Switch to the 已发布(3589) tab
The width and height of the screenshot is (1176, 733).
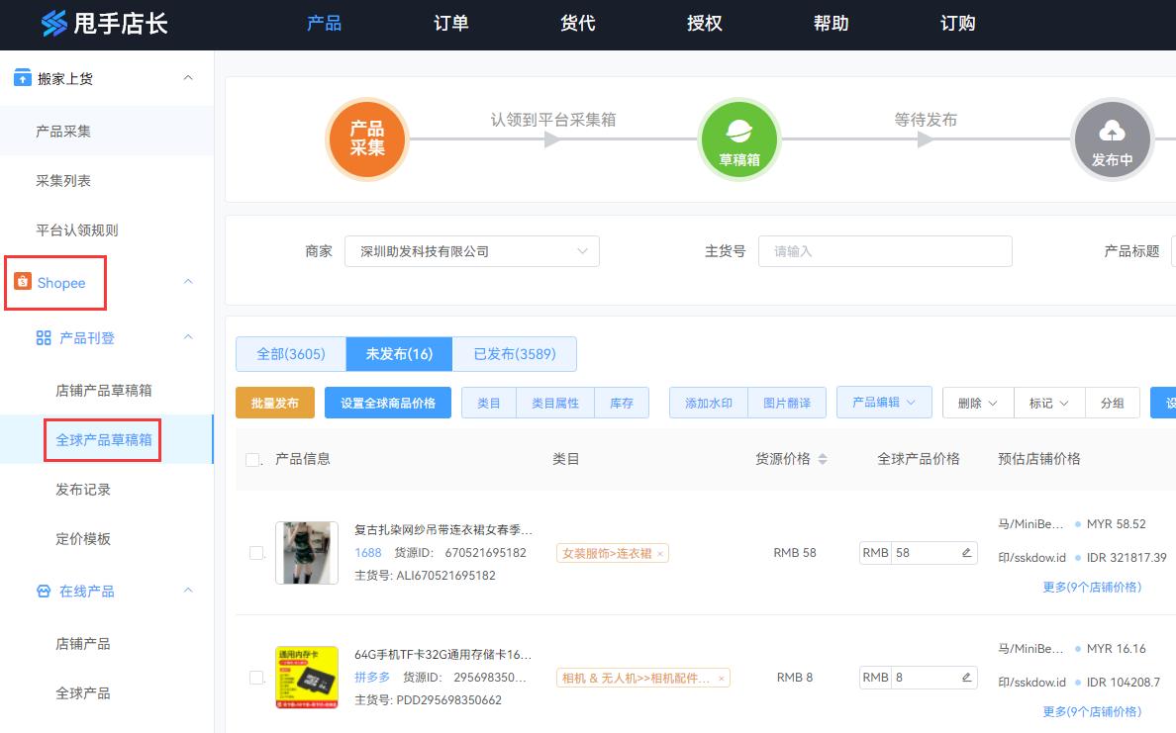[515, 353]
